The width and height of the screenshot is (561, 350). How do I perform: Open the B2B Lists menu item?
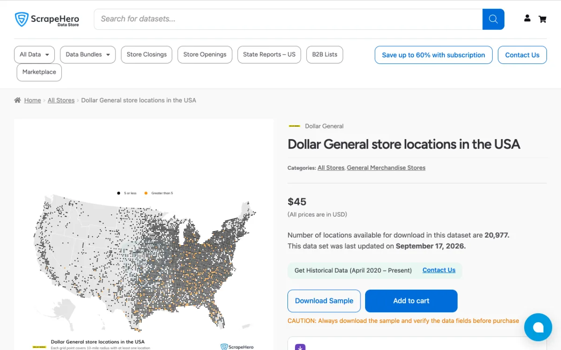click(x=324, y=55)
